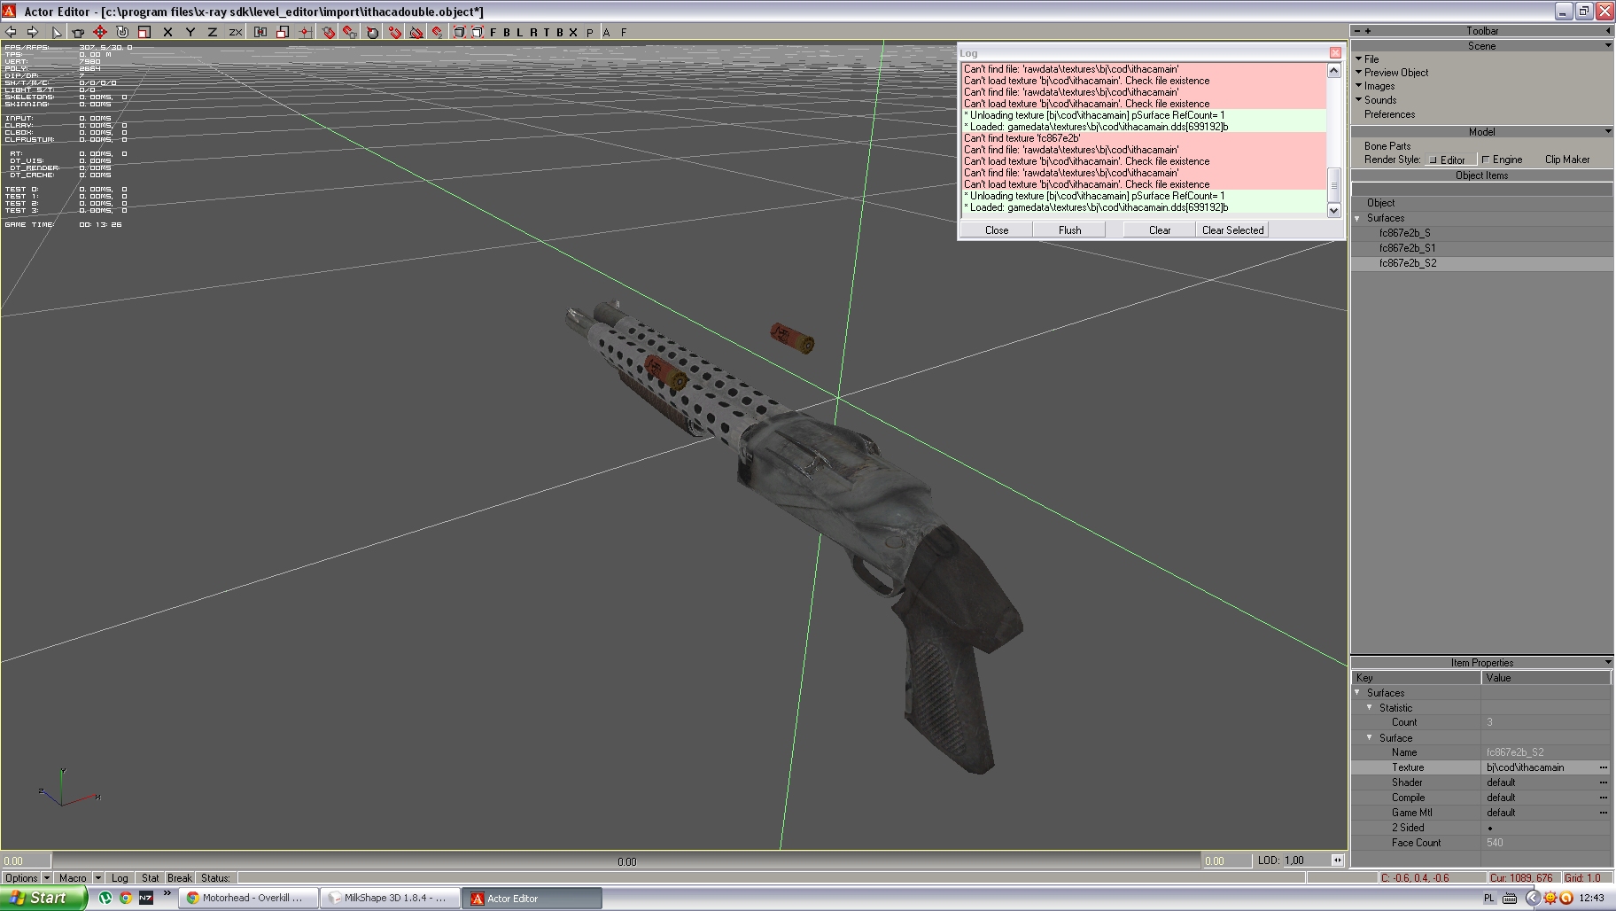Click the Clear button in Log
This screenshot has width=1616, height=911.
pyautogui.click(x=1160, y=230)
